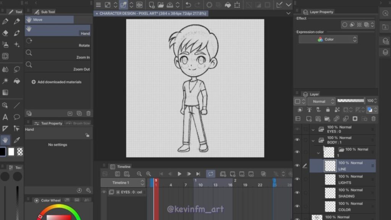The image size is (391, 220).
Task: Select the Eraser tool
Action: click(x=5, y=33)
